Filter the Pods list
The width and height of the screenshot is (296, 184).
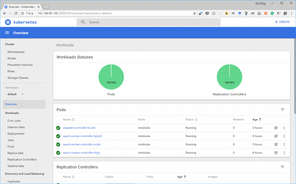point(282,110)
